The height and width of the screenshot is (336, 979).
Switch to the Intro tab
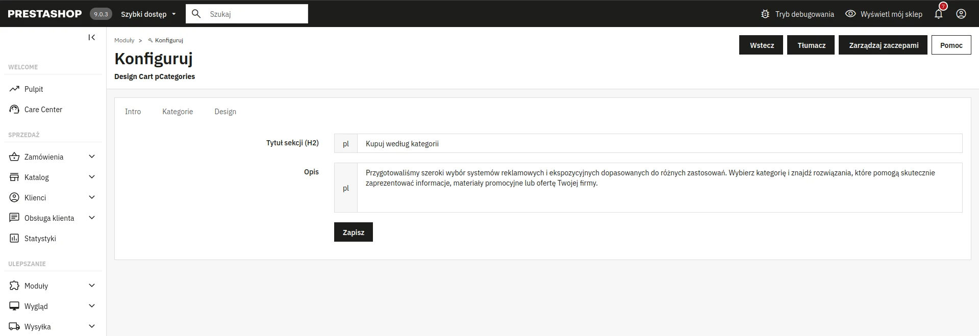coord(133,112)
